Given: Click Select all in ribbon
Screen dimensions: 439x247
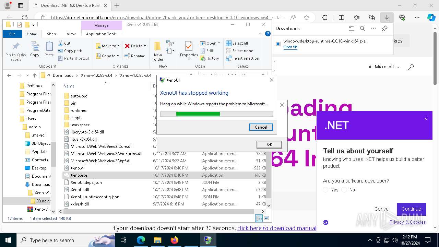Looking at the screenshot, I should click(x=237, y=43).
